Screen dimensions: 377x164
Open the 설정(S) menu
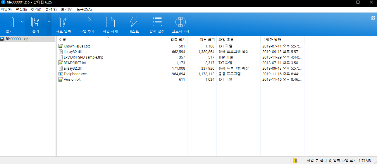51,9
